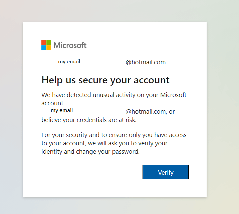Click the blue square of Microsoft logo

click(44, 48)
